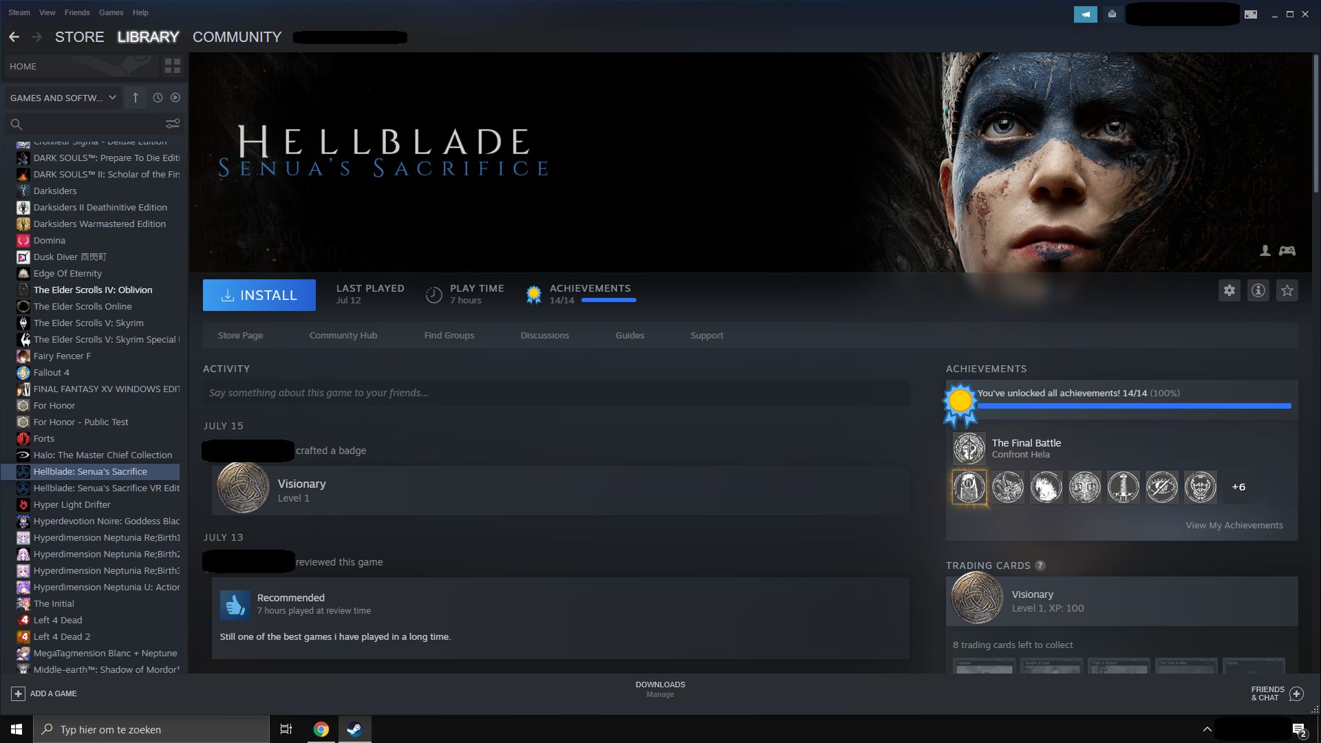Click the blue Install button
1321x743 pixels.
259,295
